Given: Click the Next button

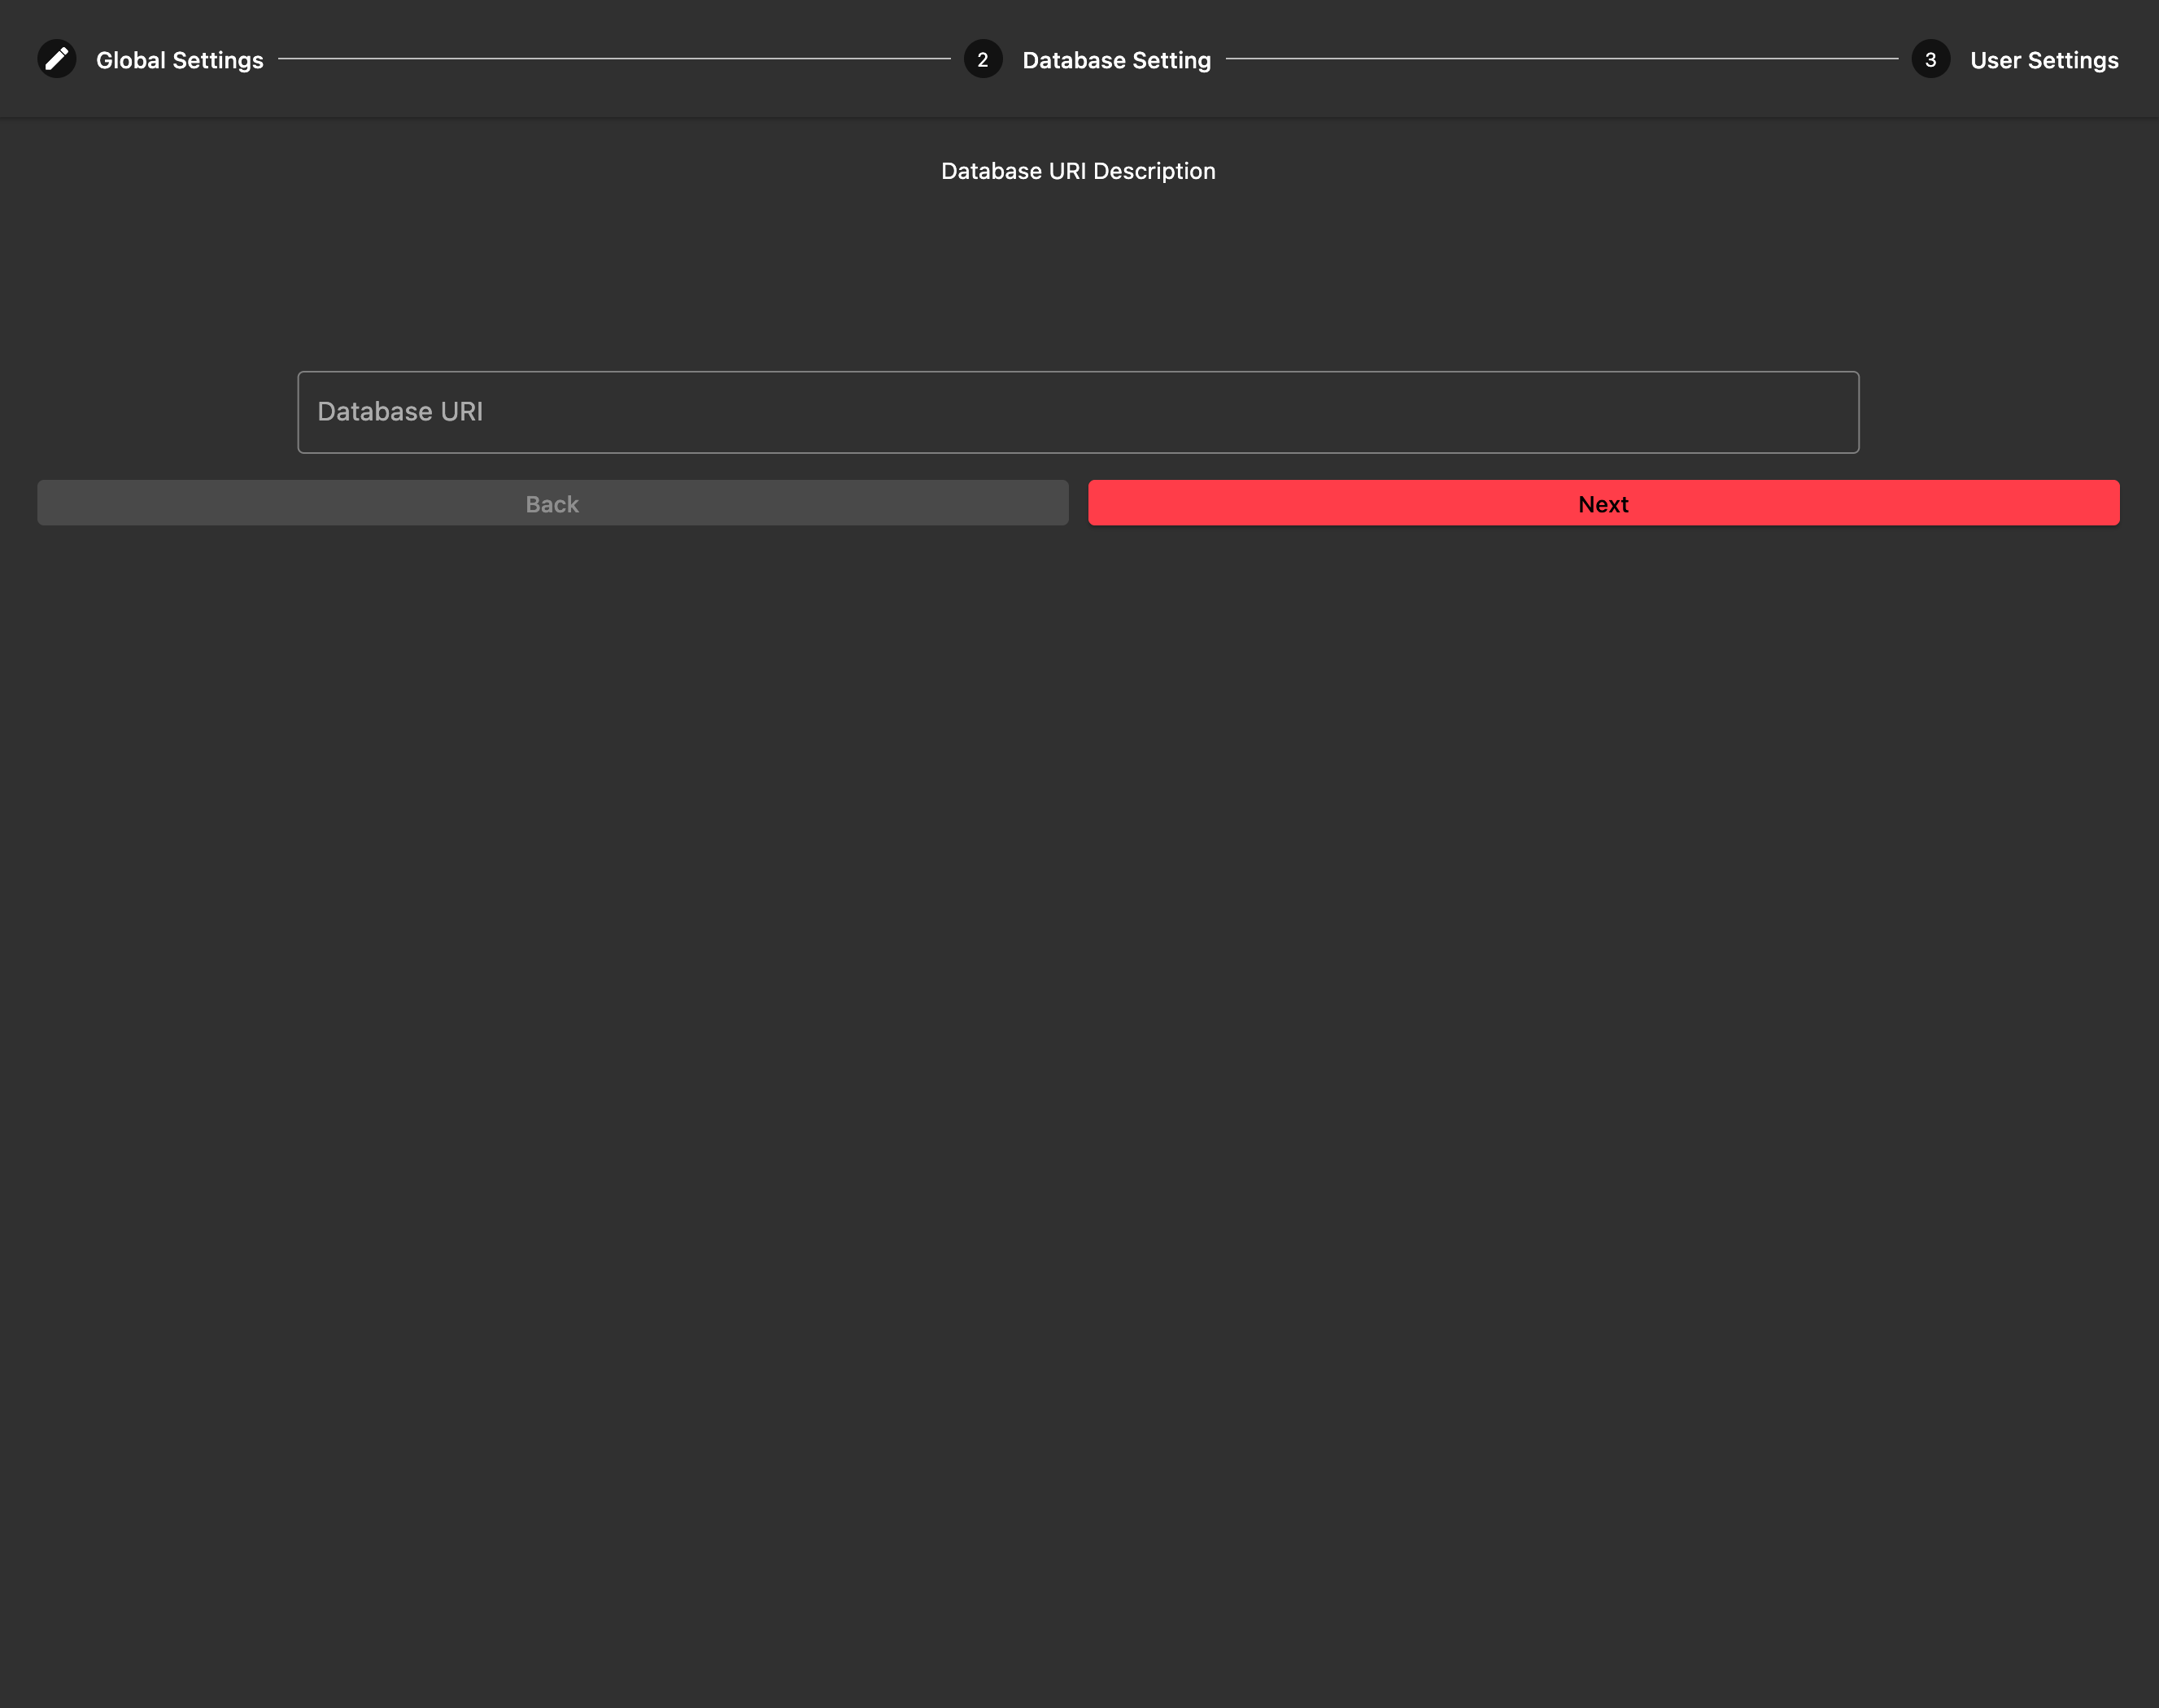Looking at the screenshot, I should coord(1602,503).
